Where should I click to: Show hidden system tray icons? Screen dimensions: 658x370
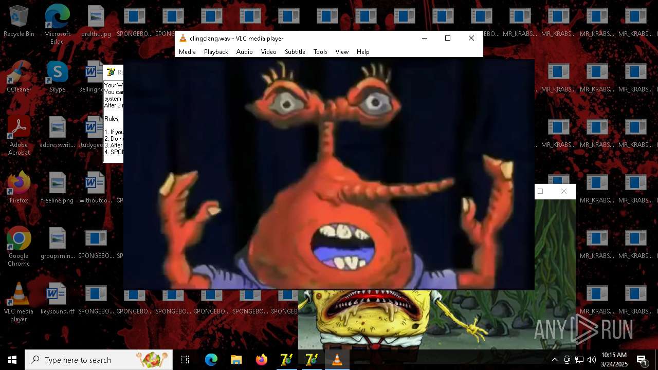[x=555, y=360]
